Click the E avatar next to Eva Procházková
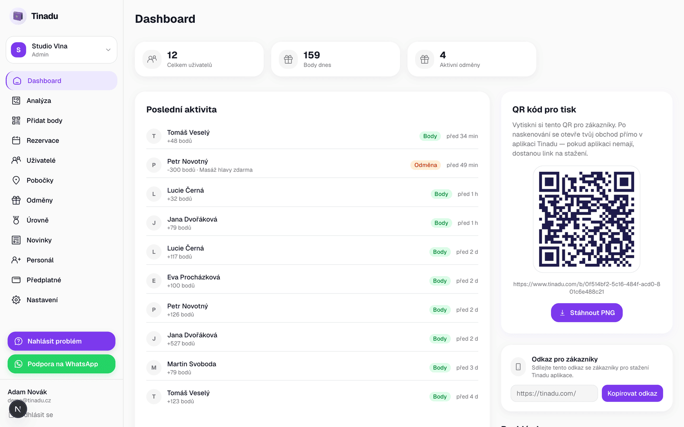684x427 pixels. tap(154, 281)
